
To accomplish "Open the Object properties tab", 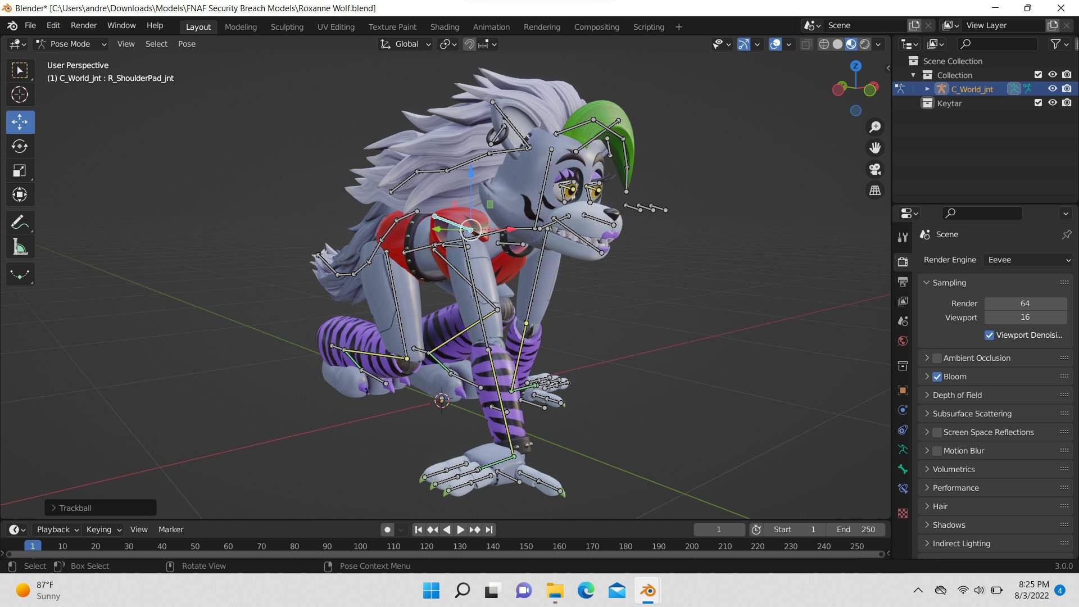I will tap(903, 390).
